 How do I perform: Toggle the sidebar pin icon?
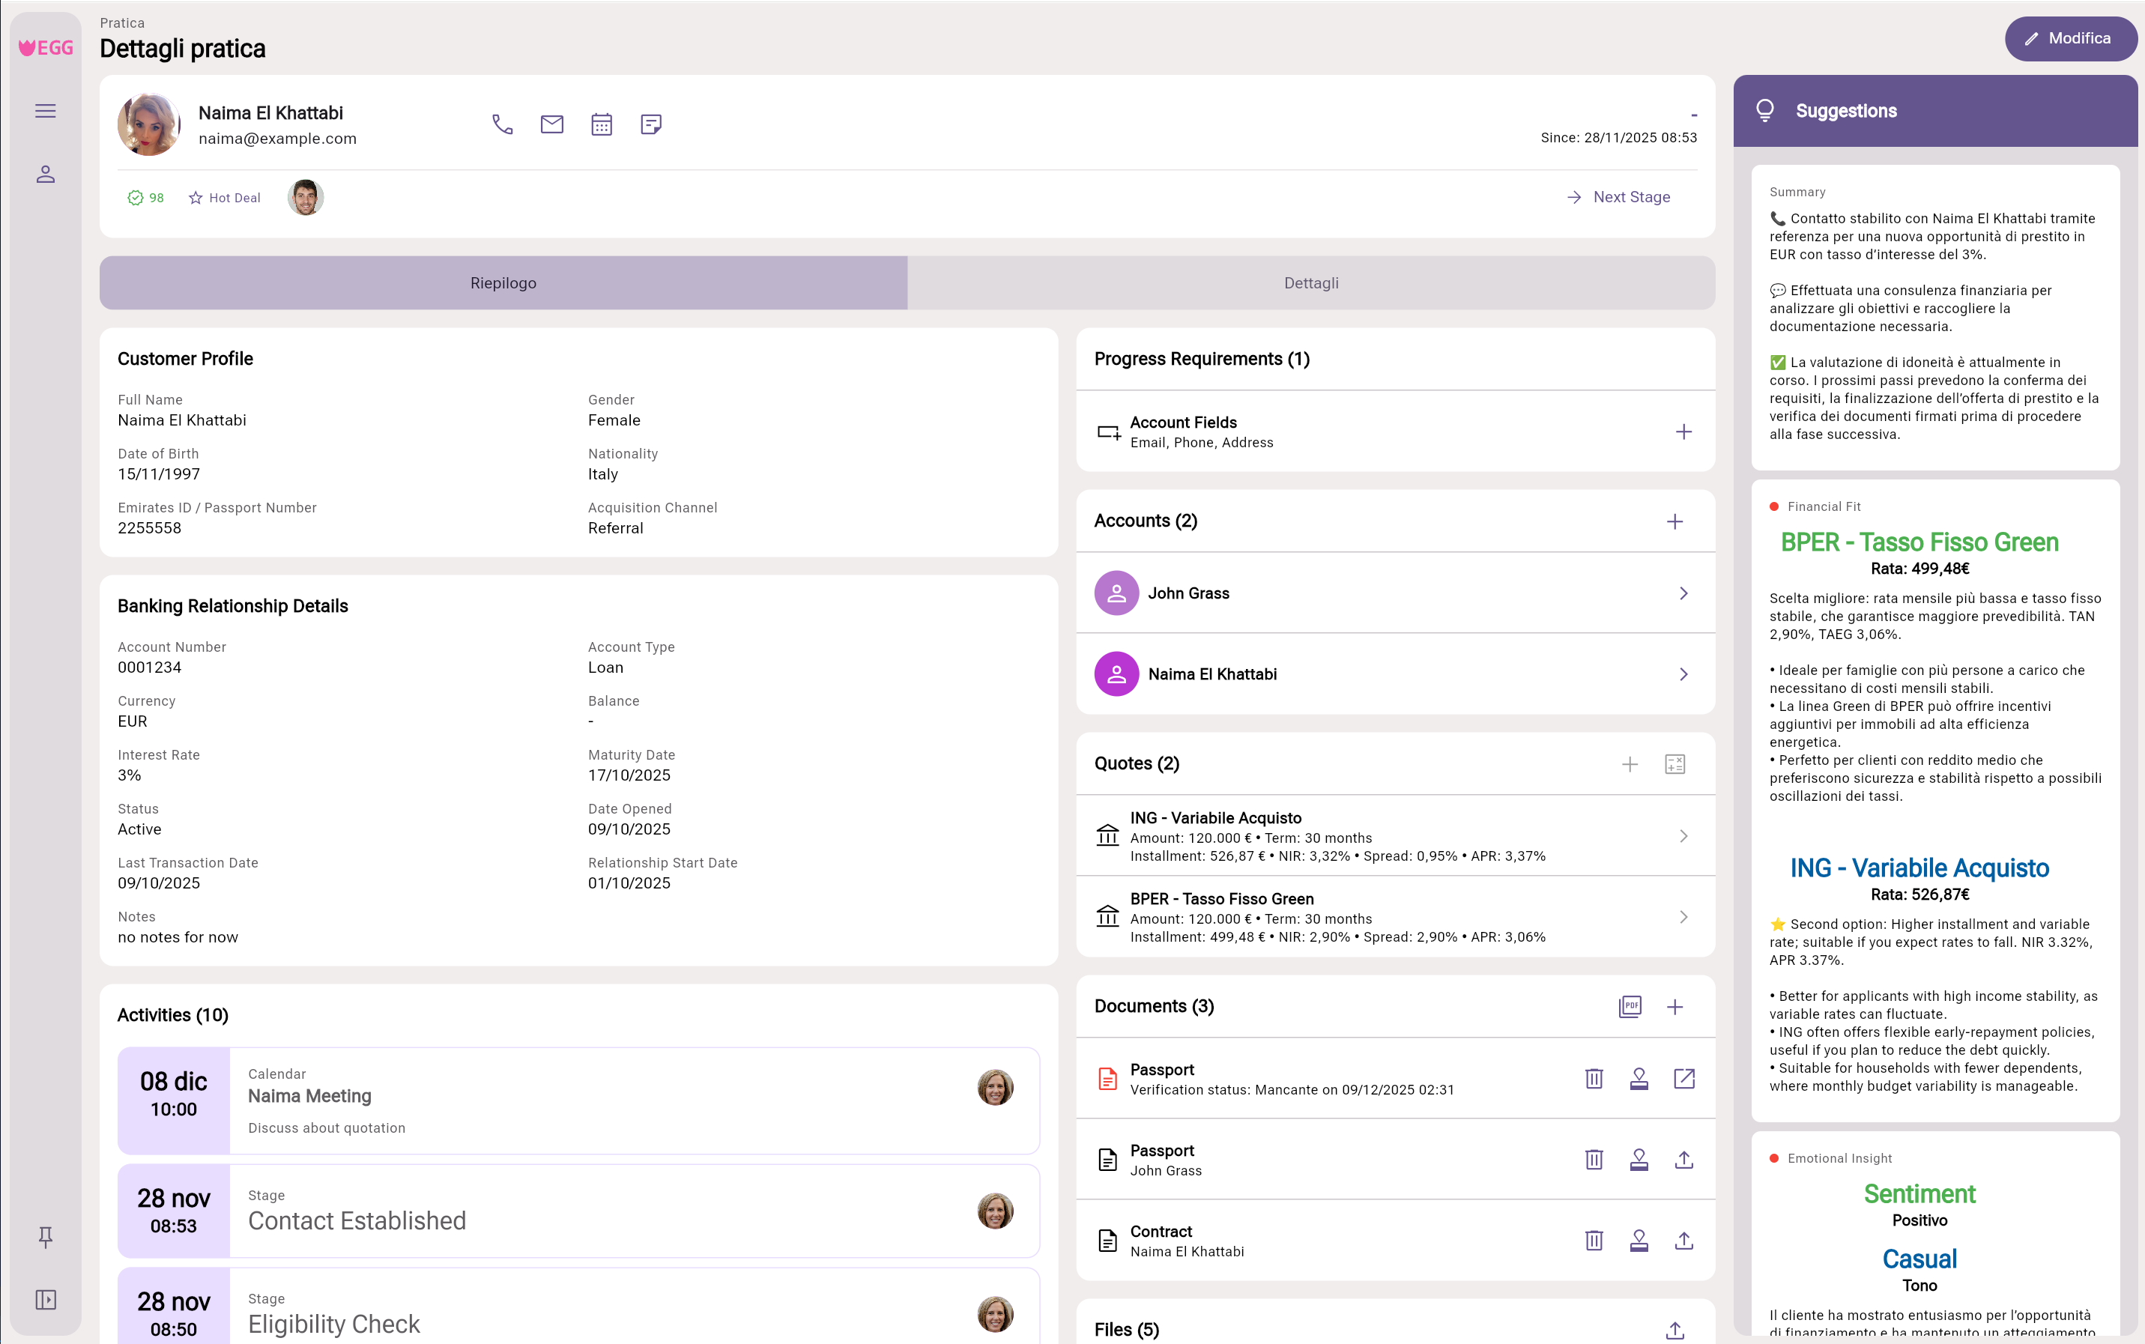(46, 1236)
